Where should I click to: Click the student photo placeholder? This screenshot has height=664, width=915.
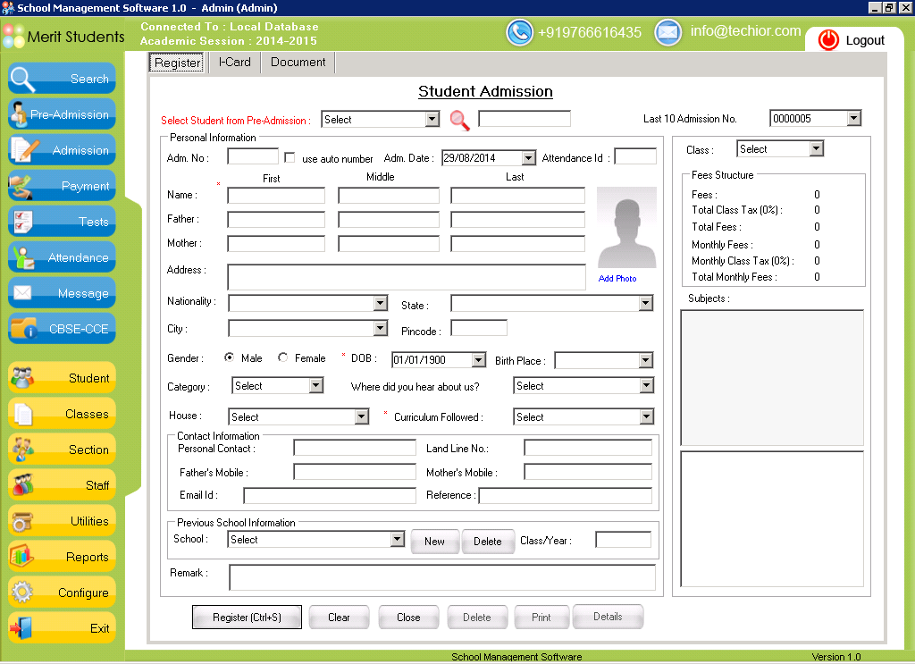pos(626,228)
